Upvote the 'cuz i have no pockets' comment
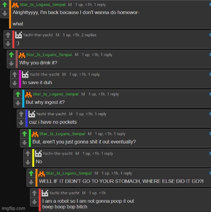 point(21,114)
